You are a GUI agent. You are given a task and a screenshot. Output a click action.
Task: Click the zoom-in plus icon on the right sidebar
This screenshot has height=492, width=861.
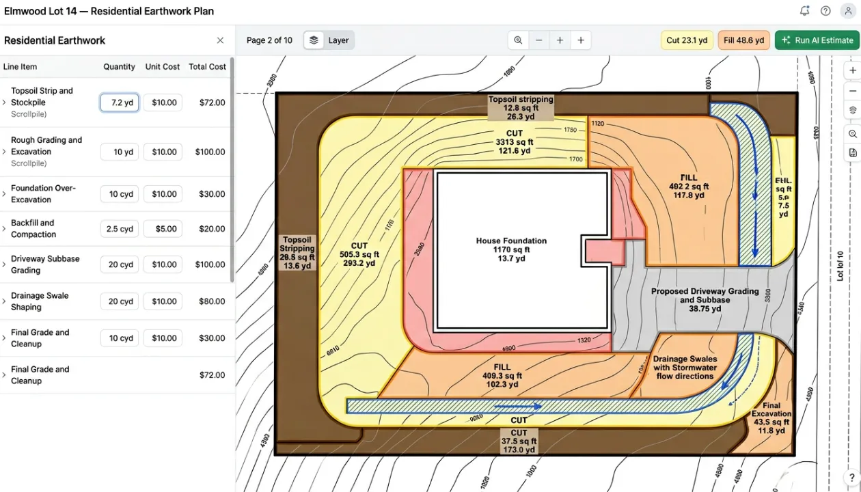click(852, 70)
